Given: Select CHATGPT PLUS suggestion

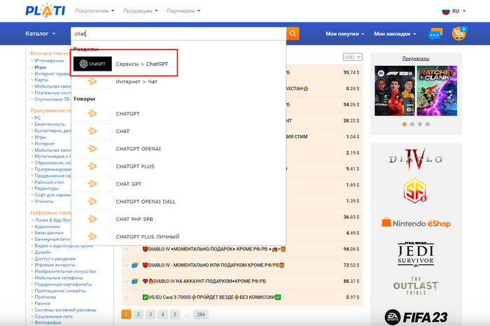Looking at the screenshot, I should tap(135, 166).
